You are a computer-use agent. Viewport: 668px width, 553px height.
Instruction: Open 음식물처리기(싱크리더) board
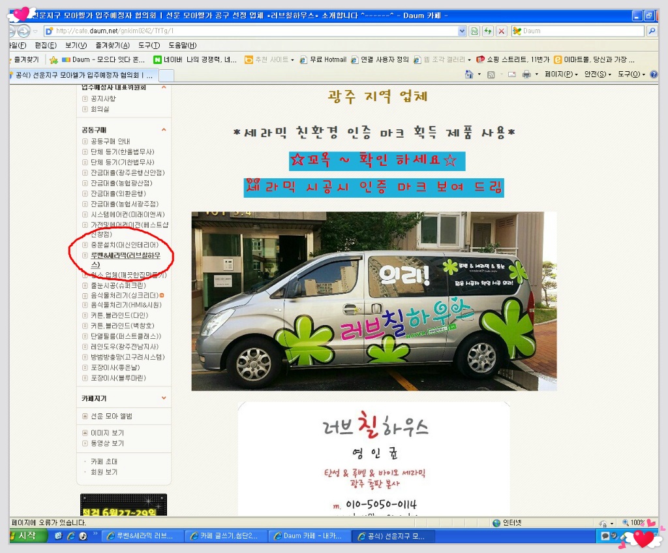click(125, 295)
